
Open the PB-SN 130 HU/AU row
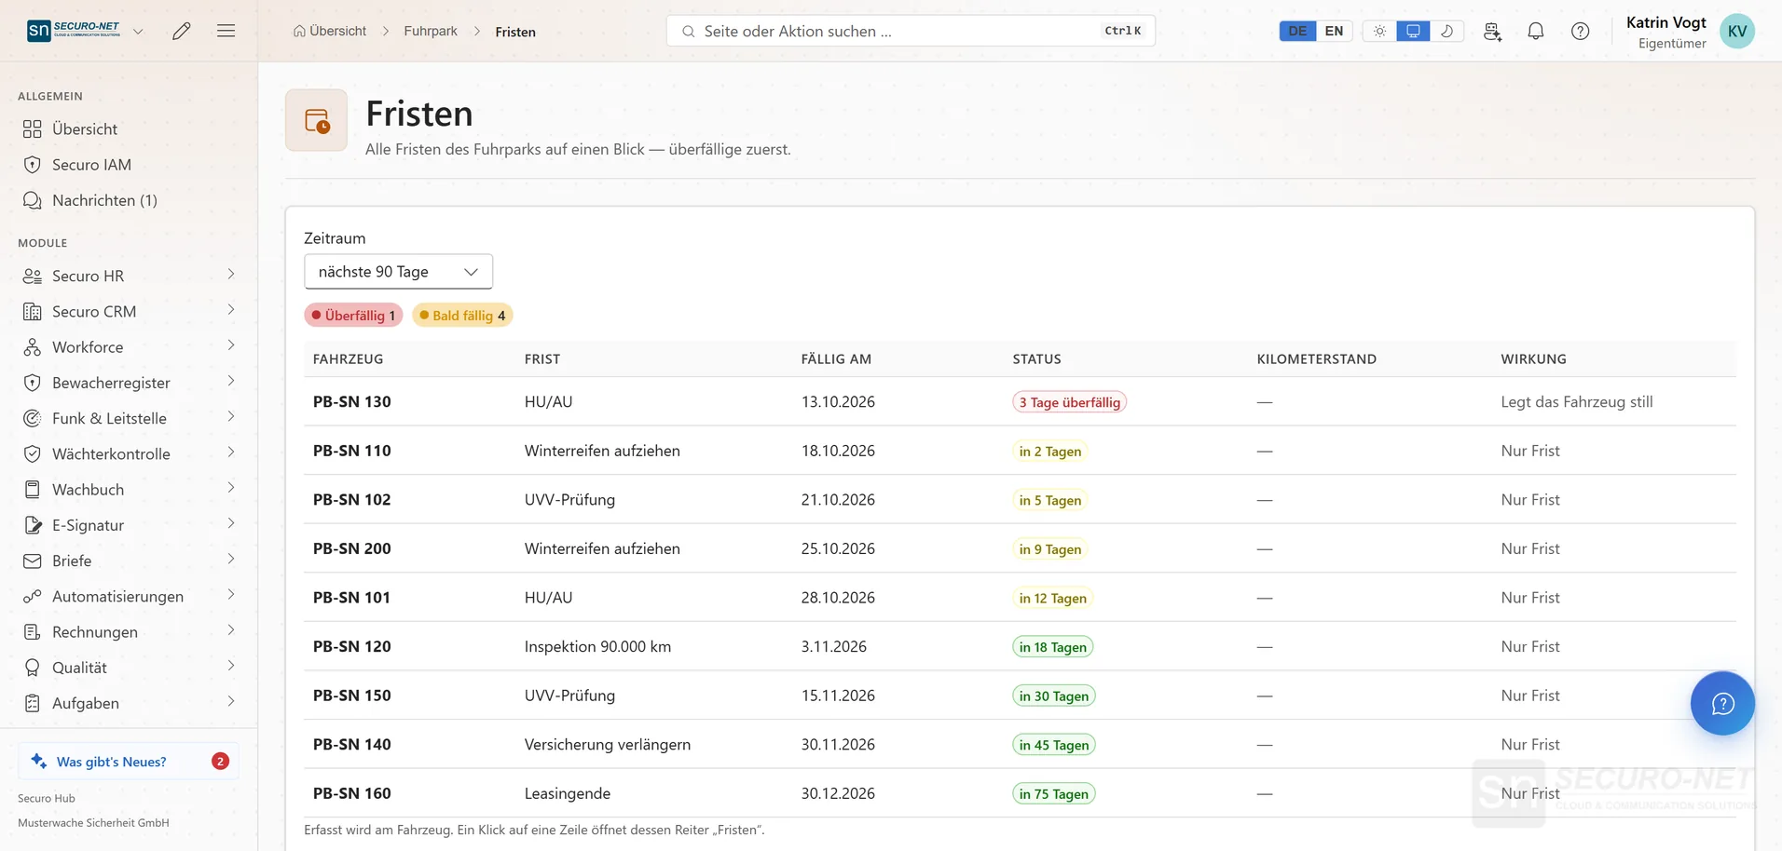[1020, 402]
